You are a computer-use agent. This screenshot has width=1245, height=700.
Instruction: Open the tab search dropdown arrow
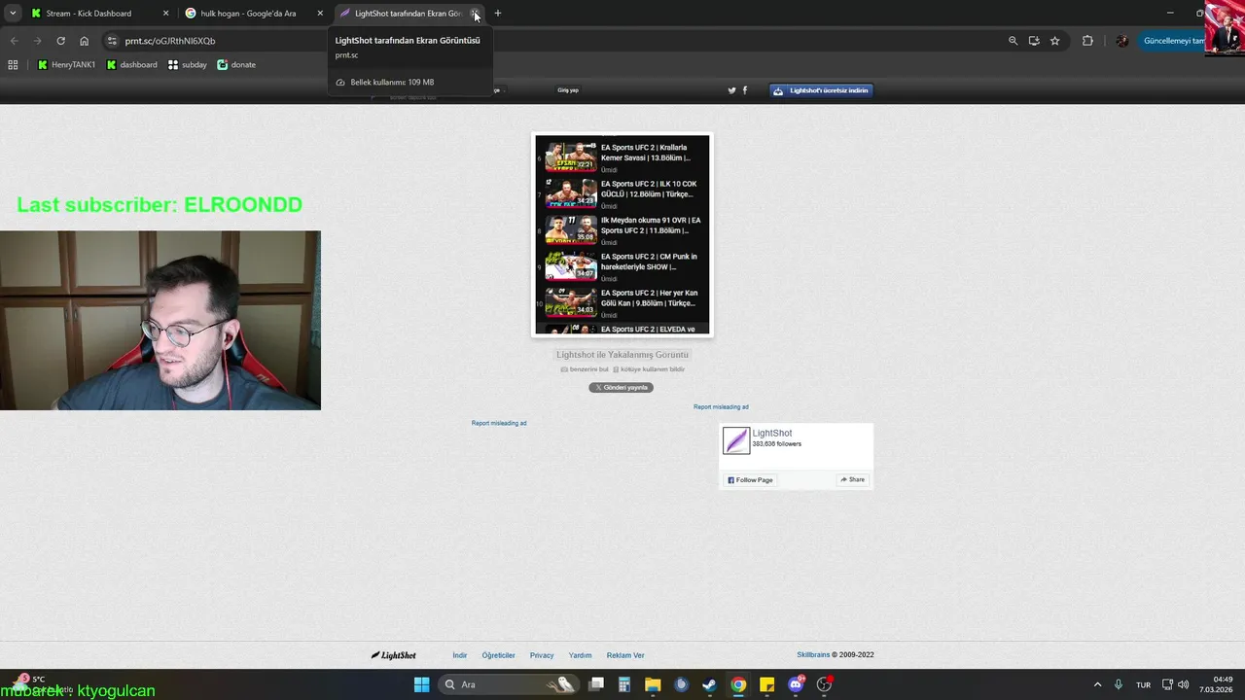point(13,14)
